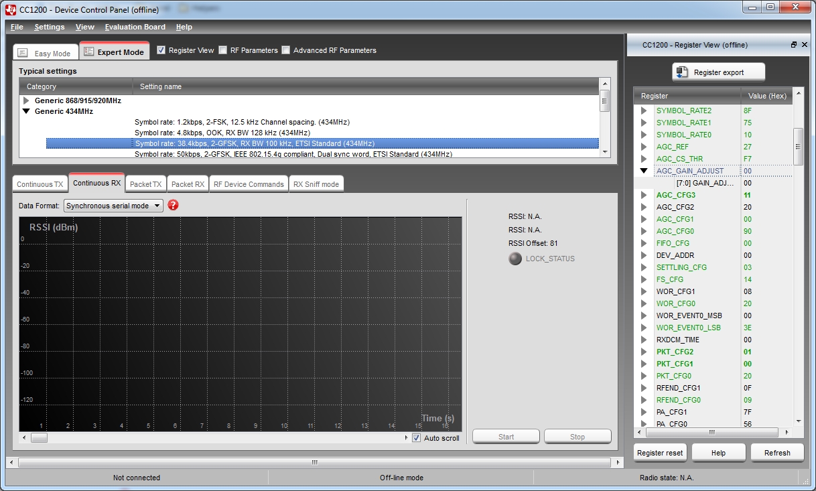Expand the WOR_CFG1 register
Image resolution: width=816 pixels, height=491 pixels.
644,291
